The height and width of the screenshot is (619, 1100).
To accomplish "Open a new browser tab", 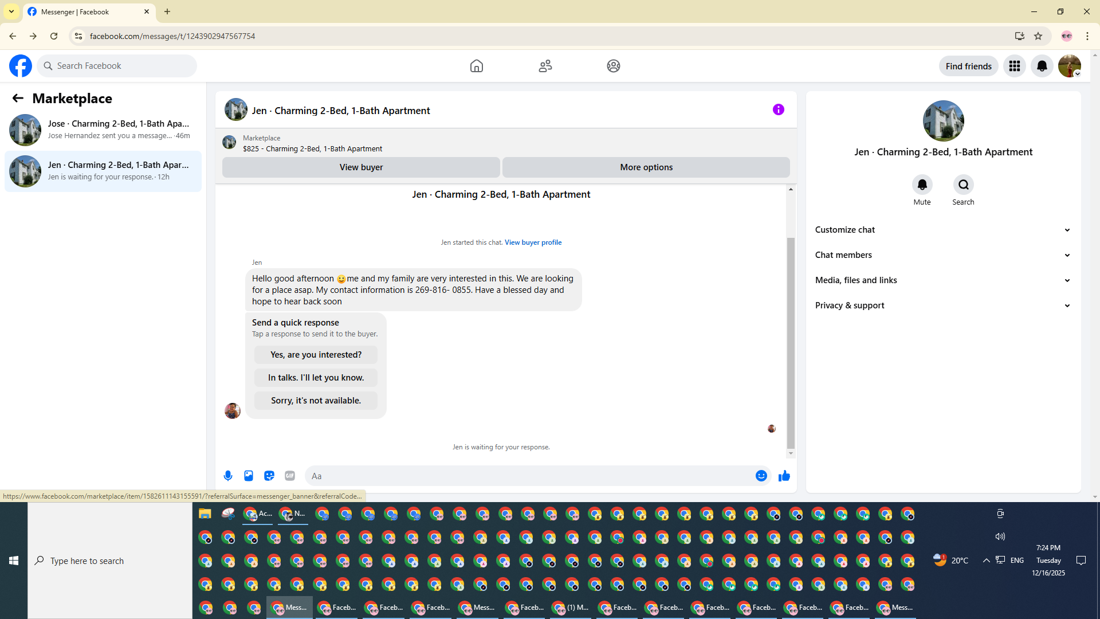I will (x=167, y=11).
